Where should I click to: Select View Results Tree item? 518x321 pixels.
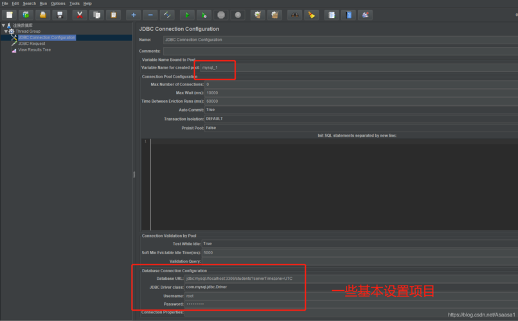click(34, 50)
